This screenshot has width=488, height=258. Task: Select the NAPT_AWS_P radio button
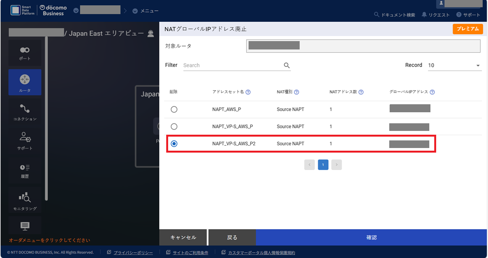174,109
